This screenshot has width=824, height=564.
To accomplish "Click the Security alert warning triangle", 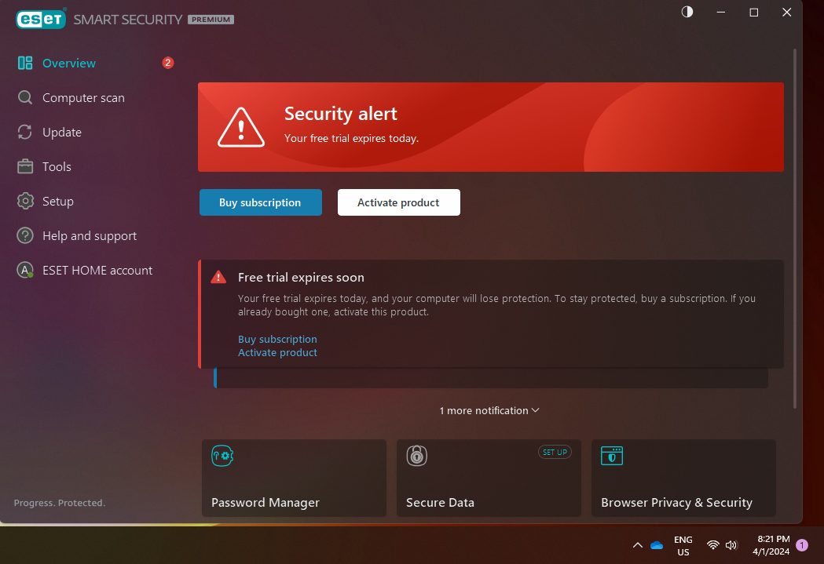I will 241,128.
